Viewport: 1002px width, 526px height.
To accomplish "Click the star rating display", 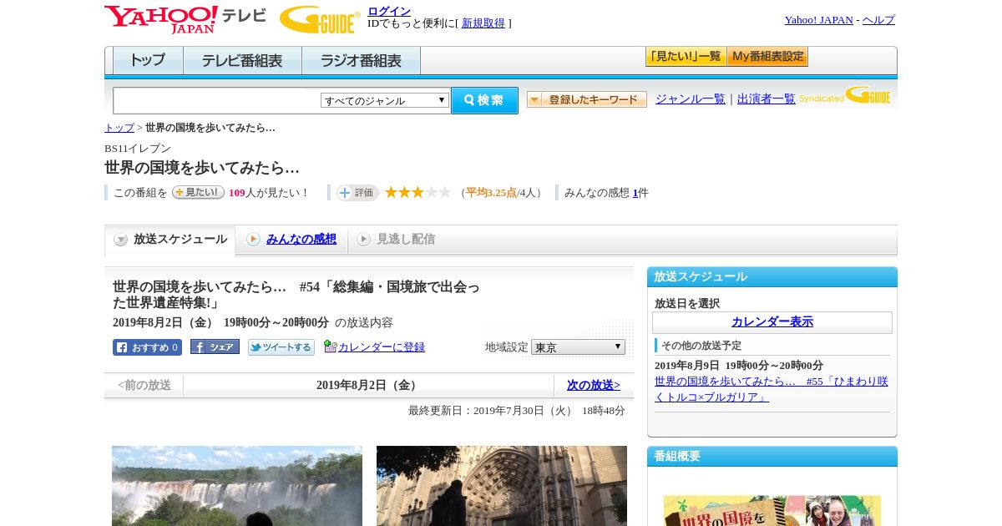I will (x=417, y=193).
